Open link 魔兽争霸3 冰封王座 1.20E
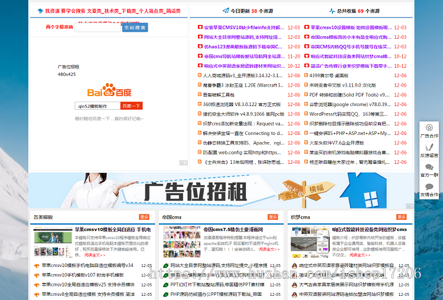The width and height of the screenshot is (443, 300). (243, 85)
